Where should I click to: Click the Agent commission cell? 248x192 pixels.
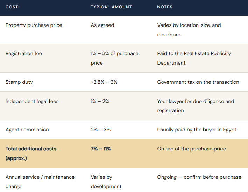pos(27,130)
